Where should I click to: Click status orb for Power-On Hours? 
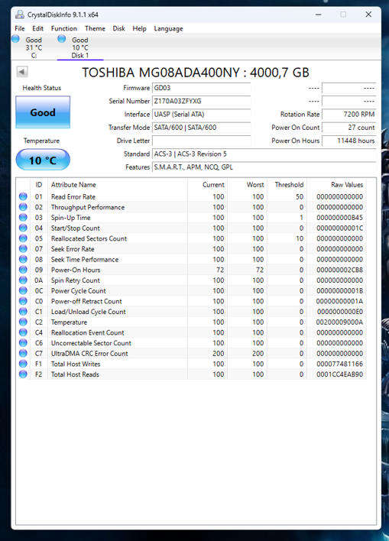point(23,270)
